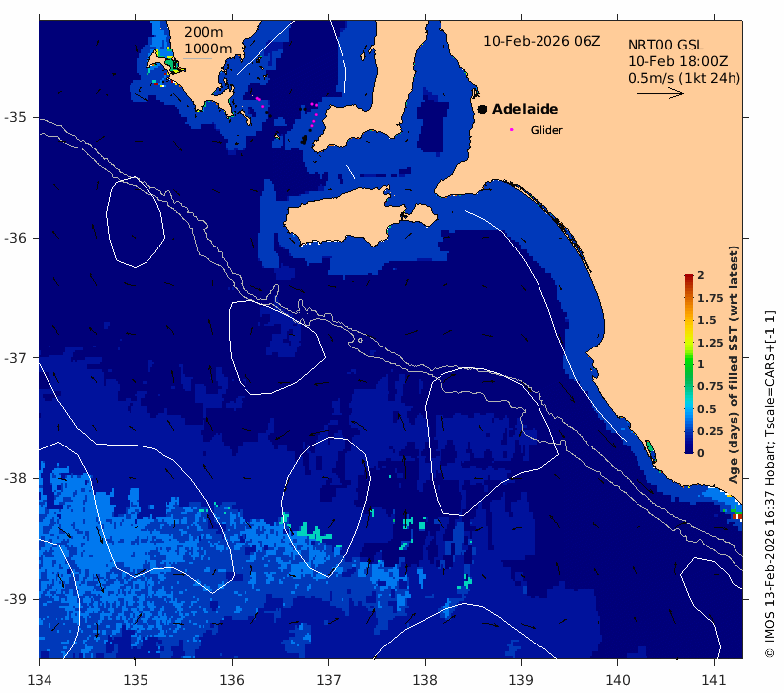Screen dimensions: 784x693
Task: Click longitude label 138
Action: (x=425, y=680)
